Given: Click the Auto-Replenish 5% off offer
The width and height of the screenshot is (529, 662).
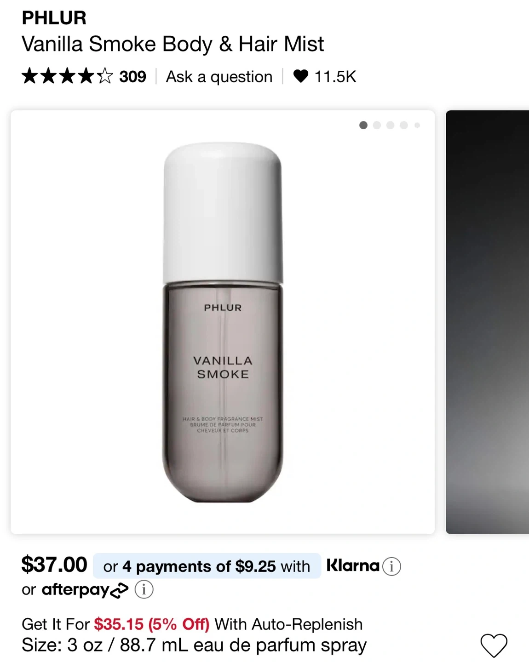Looking at the screenshot, I should click(x=192, y=624).
